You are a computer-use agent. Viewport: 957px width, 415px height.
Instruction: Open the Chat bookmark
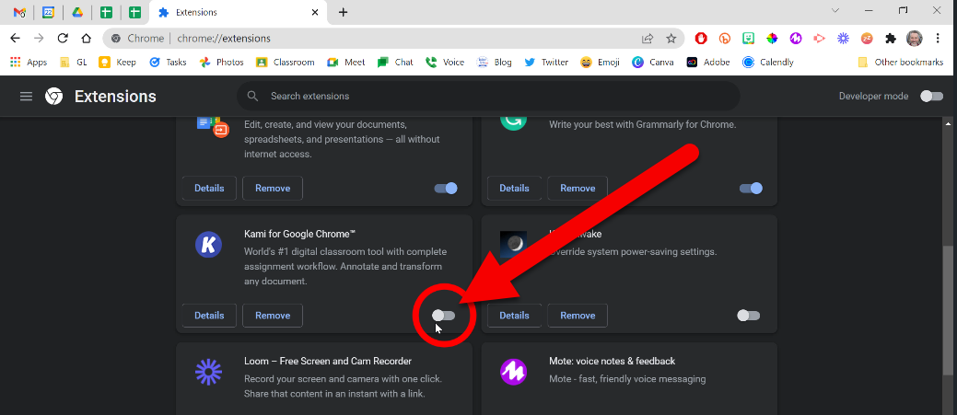(x=395, y=63)
